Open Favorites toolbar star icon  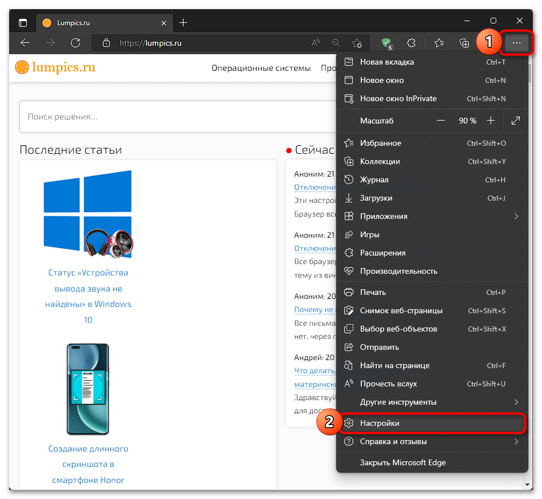[x=439, y=43]
